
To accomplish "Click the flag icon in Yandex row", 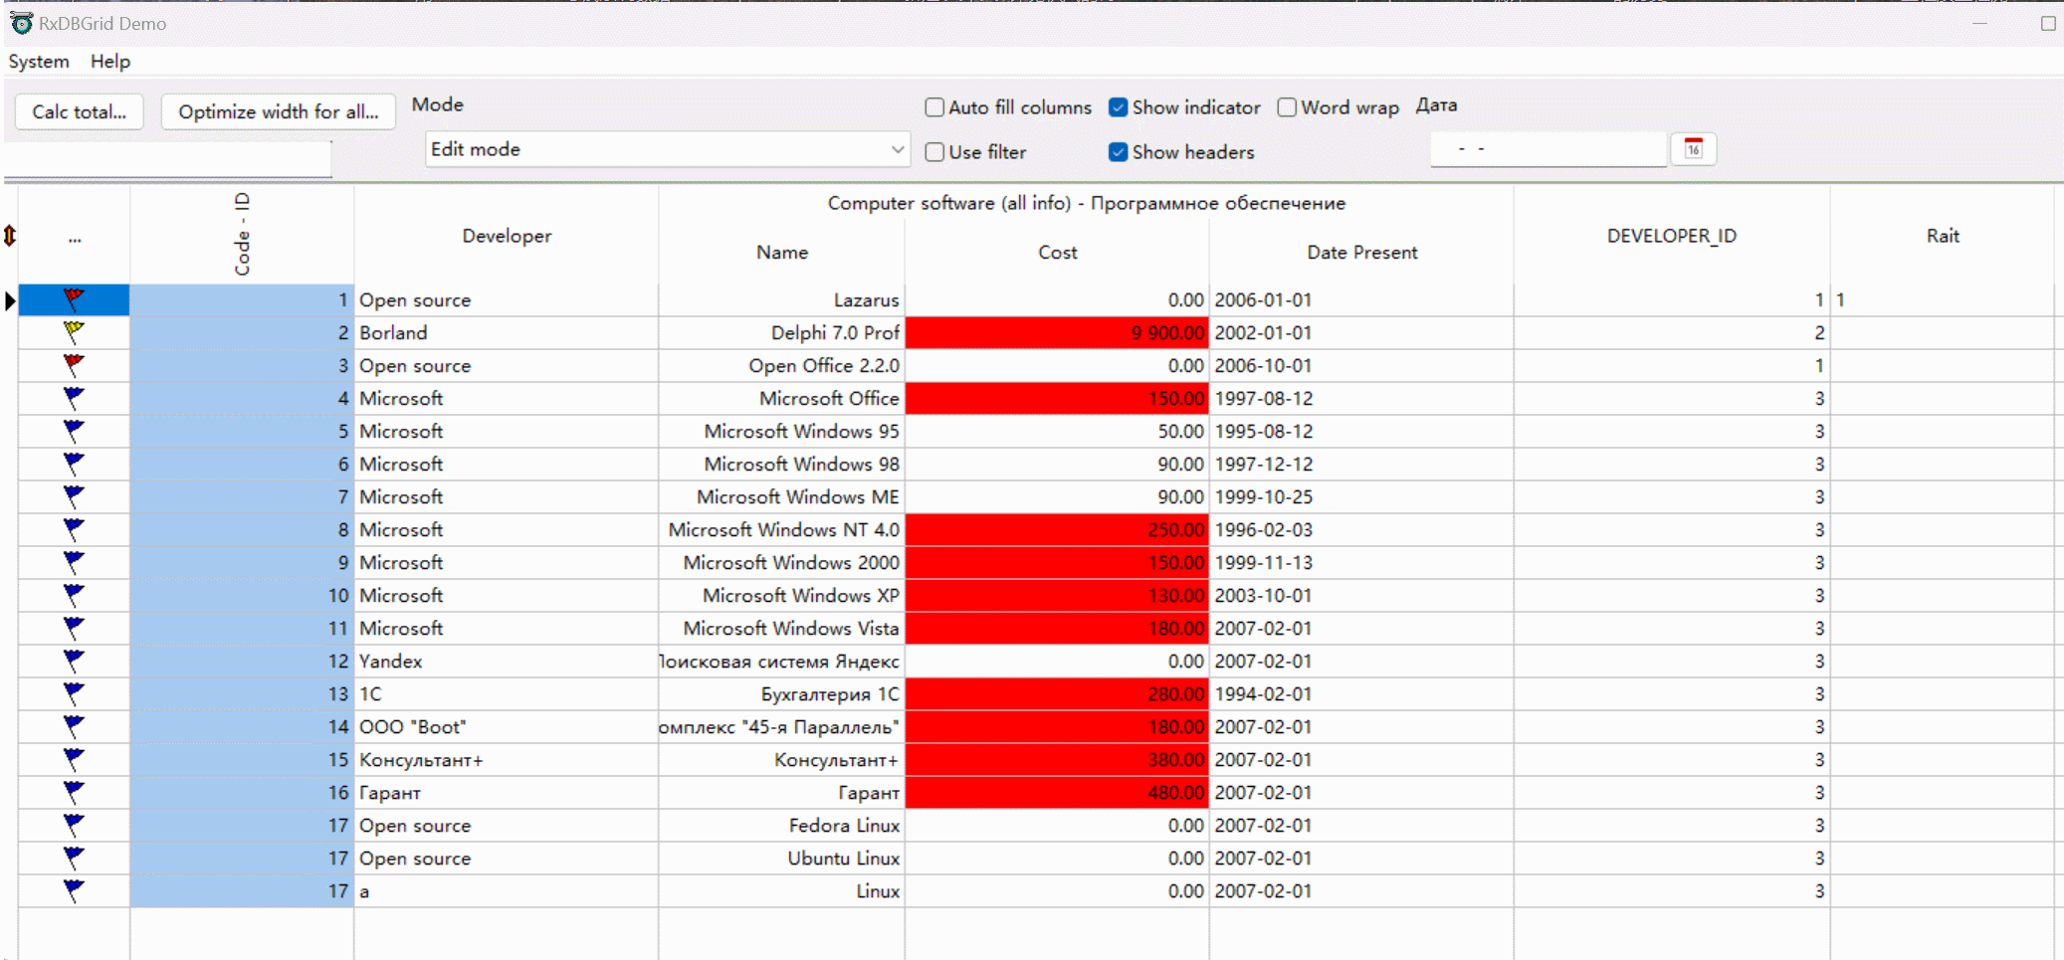I will coord(74,660).
